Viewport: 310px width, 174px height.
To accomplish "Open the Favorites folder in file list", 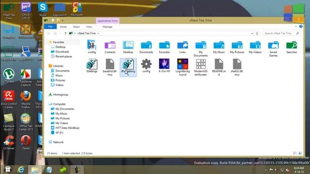I will (x=164, y=47).
